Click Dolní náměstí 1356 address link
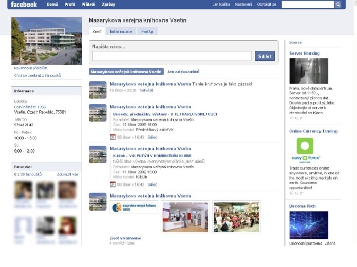 point(30,107)
